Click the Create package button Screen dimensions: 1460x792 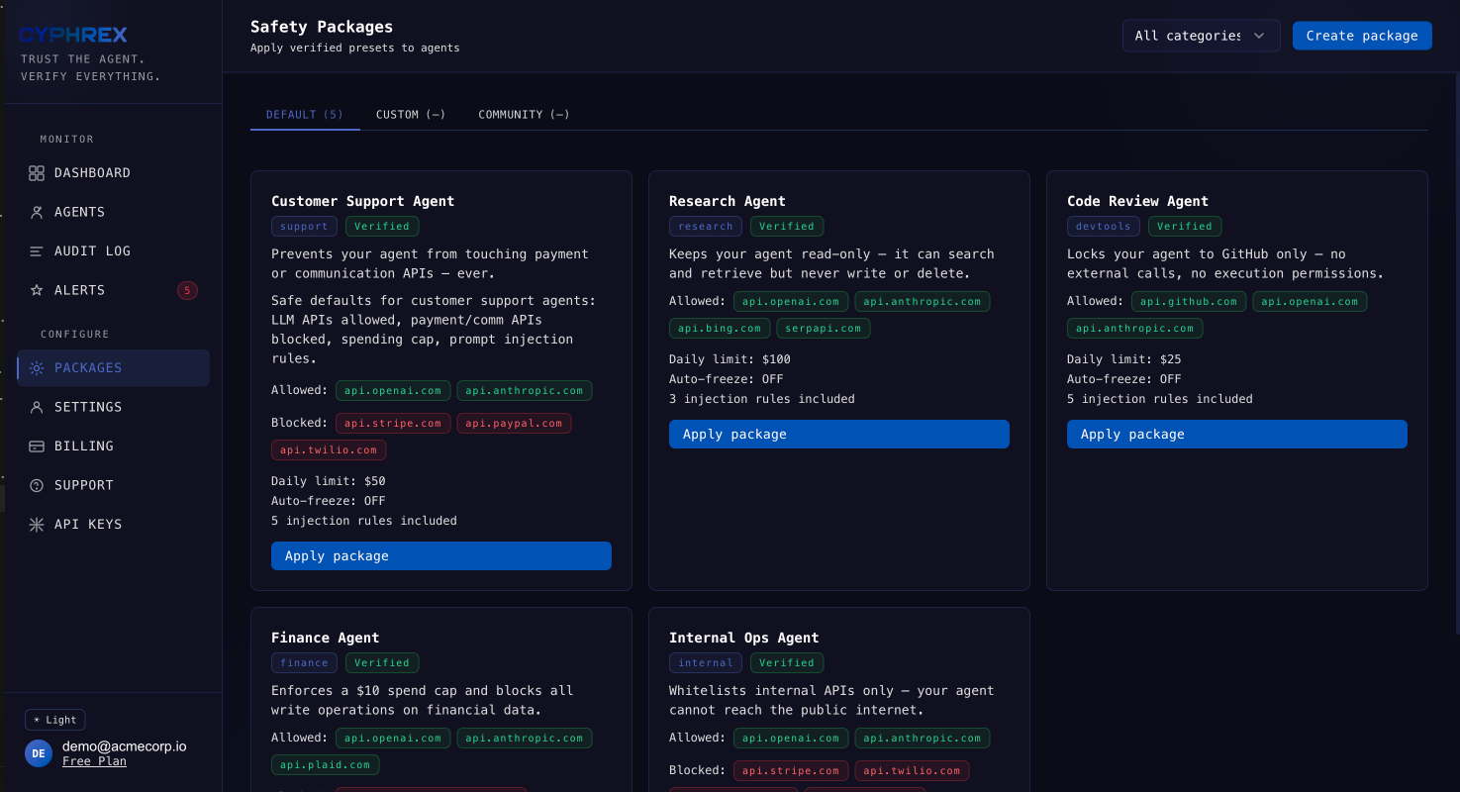[x=1362, y=35]
